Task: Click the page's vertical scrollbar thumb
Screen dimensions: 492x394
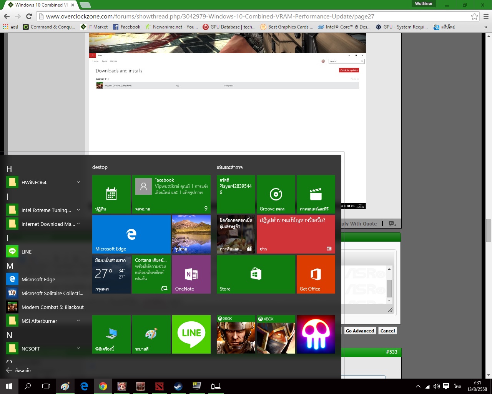Action: pyautogui.click(x=489, y=230)
